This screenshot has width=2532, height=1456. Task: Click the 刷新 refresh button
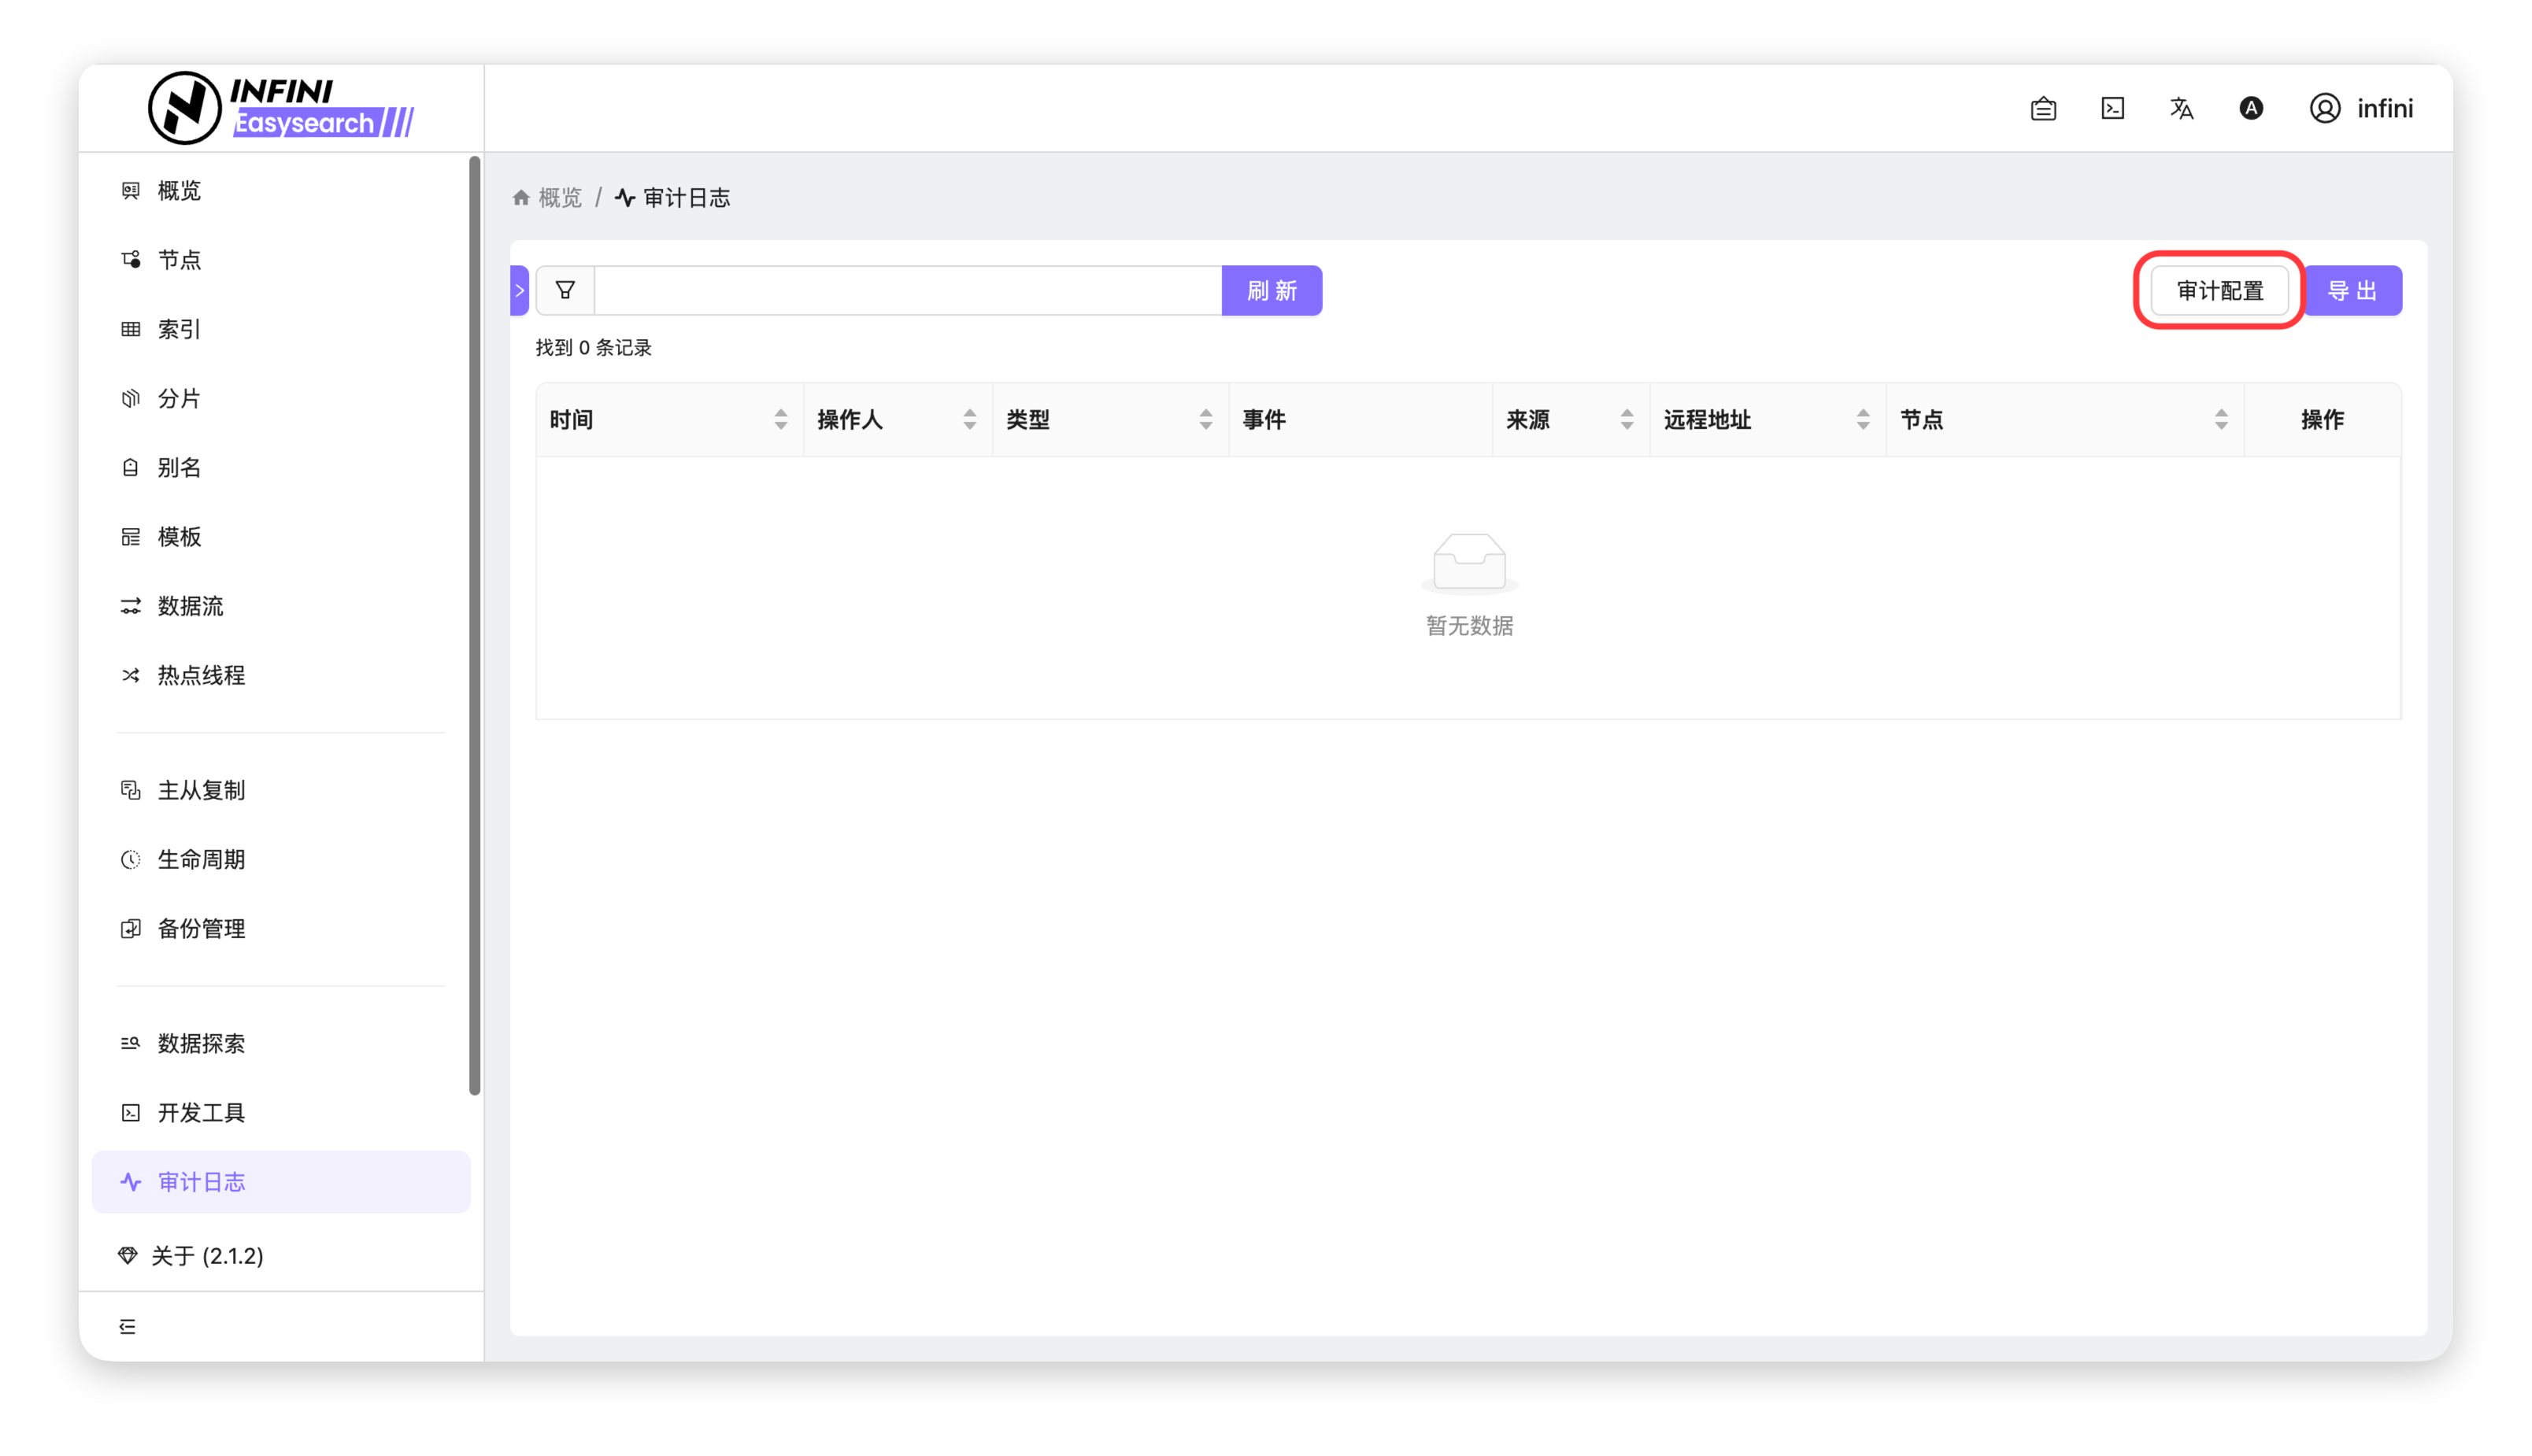click(1272, 290)
